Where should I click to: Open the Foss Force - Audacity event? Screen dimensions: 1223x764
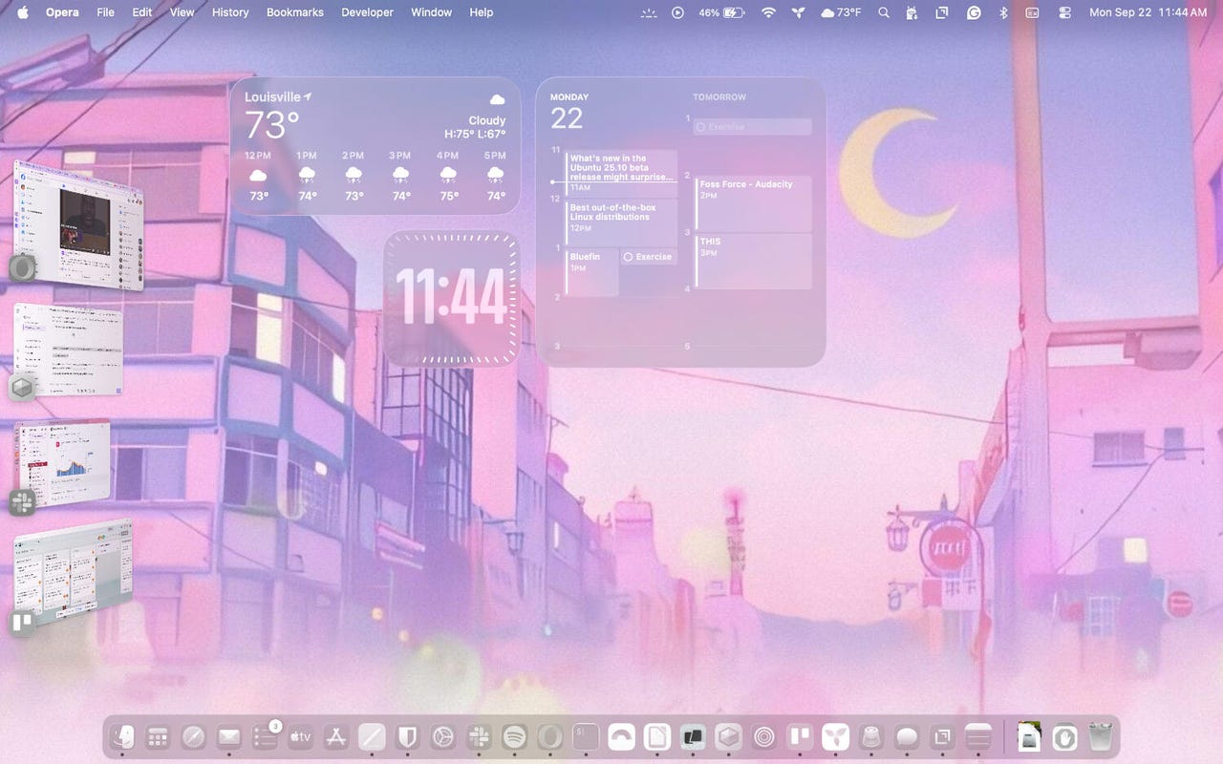[x=753, y=201]
